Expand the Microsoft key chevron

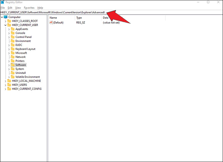coord(9,53)
